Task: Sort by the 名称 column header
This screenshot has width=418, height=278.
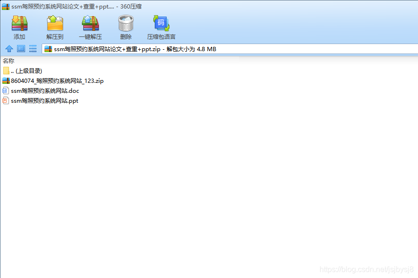Action: point(8,61)
